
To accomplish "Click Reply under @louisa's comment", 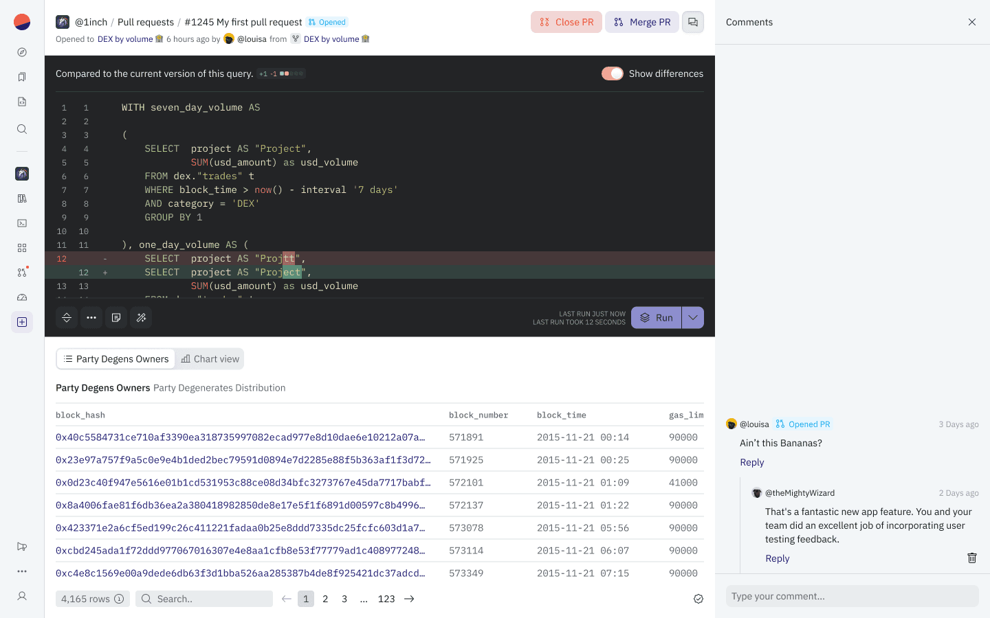I will point(751,462).
